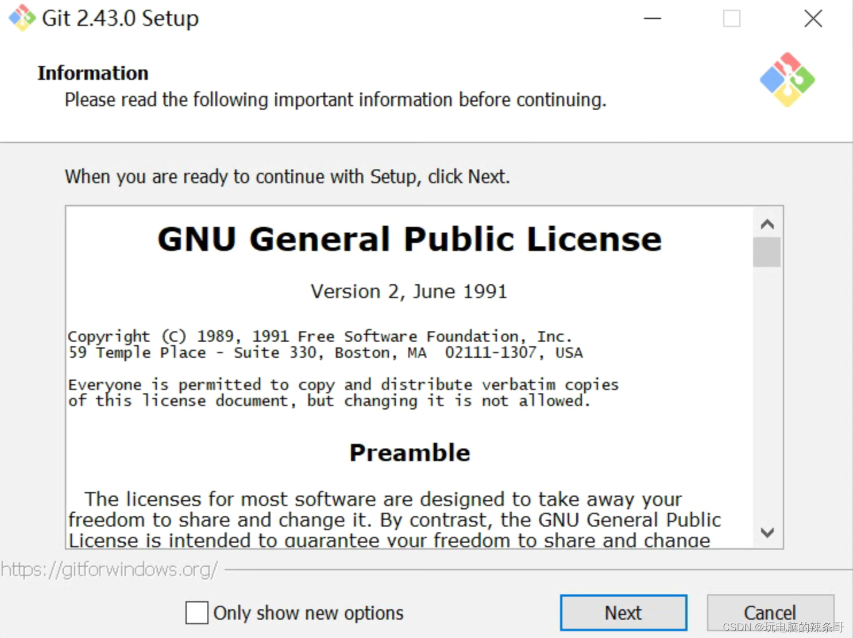The height and width of the screenshot is (638, 853).
Task: Click the Git 2.43.0 Setup title text
Action: (x=121, y=18)
